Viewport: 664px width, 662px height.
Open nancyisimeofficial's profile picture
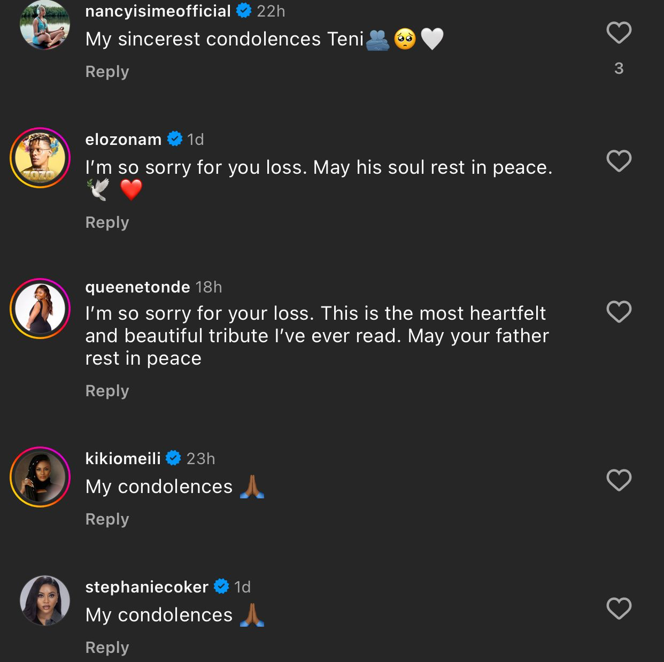click(44, 25)
